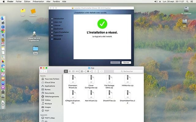Switch Finder to column view
This screenshot has height=122, width=196.
(x=73, y=71)
